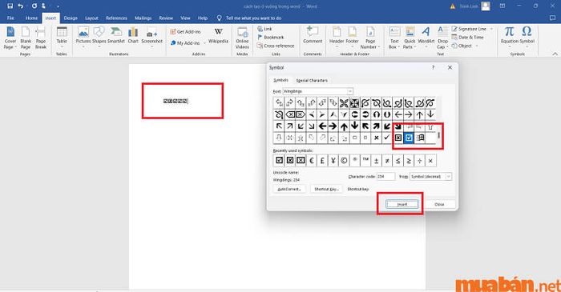
Task: Insert WordArt text
Action: coord(426,37)
